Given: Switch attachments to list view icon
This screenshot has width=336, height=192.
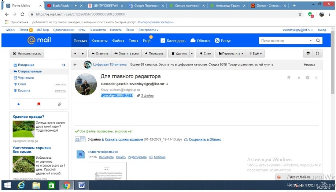Looking at the screenshot, I should (83, 139).
